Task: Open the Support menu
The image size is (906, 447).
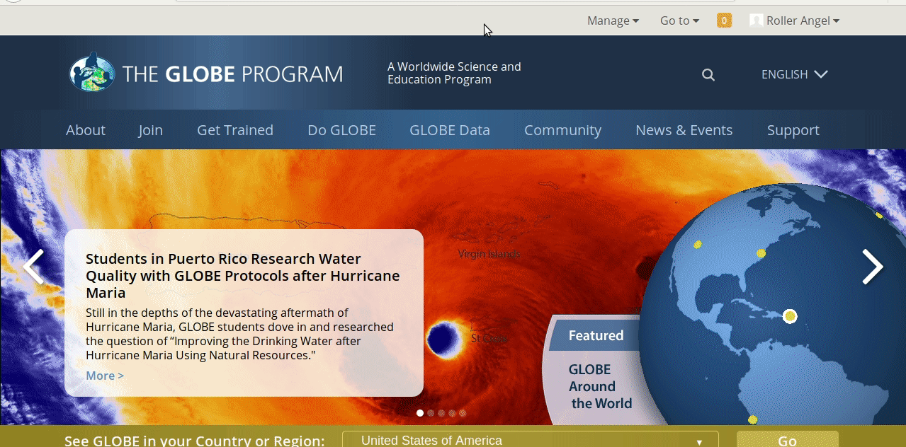Action: tap(793, 130)
